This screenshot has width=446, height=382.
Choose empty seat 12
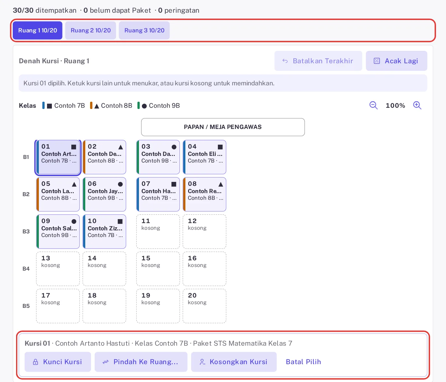tap(204, 232)
